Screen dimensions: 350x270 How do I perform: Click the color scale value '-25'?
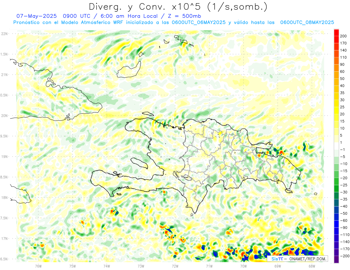[x=344, y=185]
